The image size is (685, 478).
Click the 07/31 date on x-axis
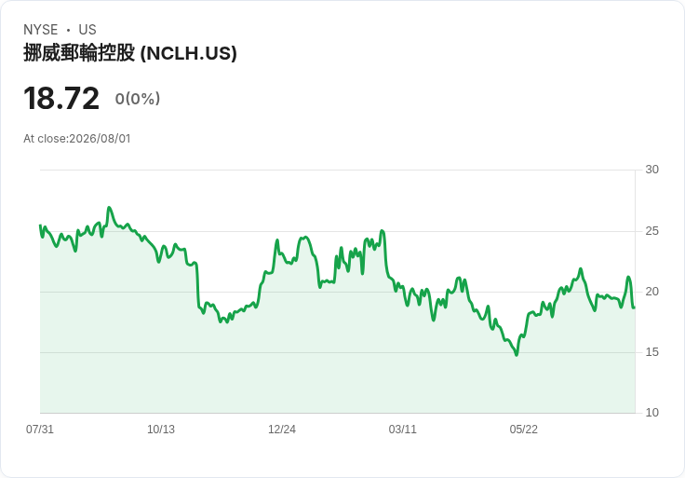click(x=40, y=429)
